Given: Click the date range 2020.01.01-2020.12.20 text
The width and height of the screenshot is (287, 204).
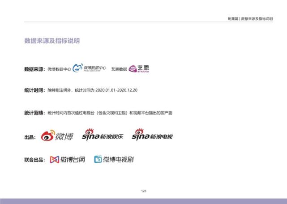Looking at the screenshot, I should (x=116, y=90).
